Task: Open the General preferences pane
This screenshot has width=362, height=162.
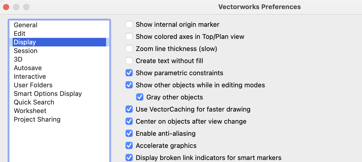Action: (x=26, y=25)
